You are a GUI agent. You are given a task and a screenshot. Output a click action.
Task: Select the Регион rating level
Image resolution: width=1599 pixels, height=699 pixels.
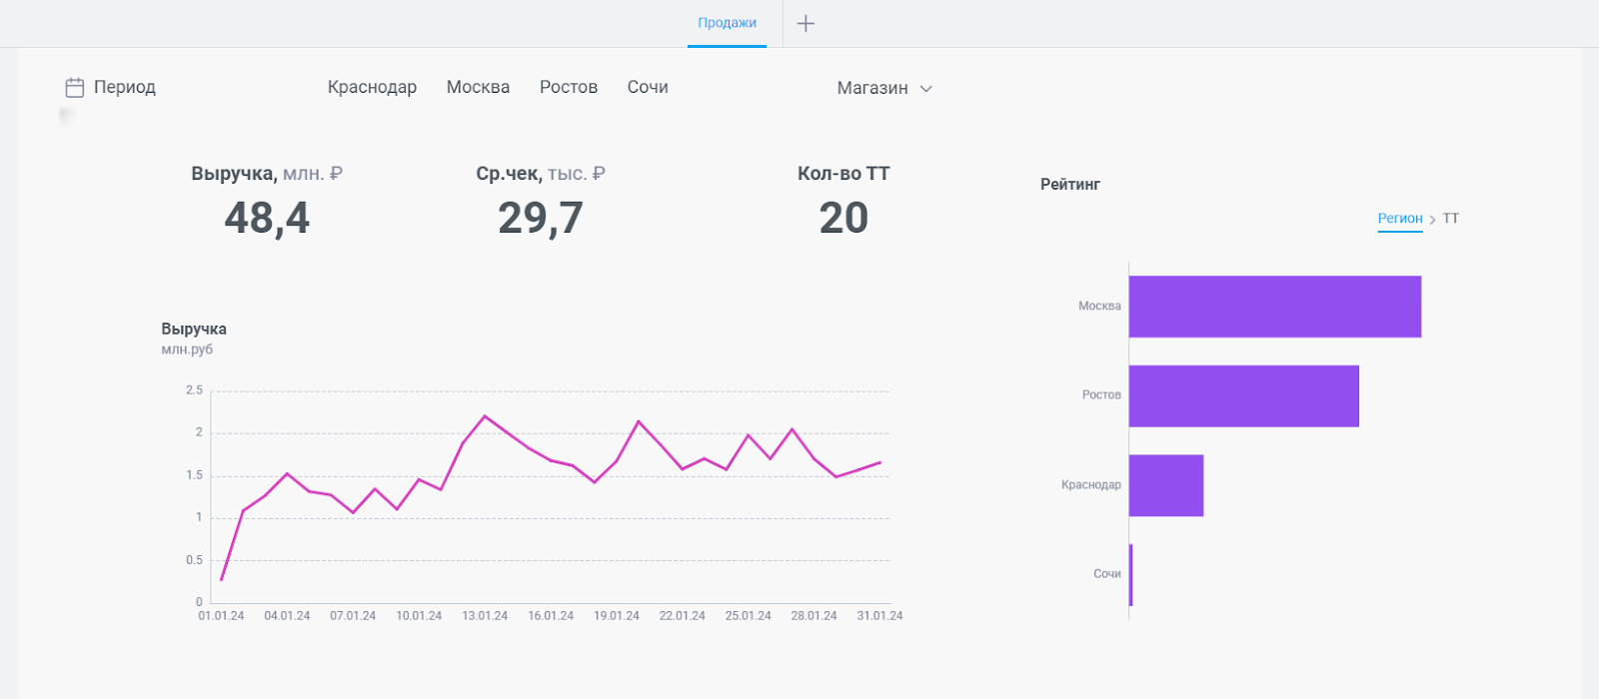pyautogui.click(x=1399, y=218)
